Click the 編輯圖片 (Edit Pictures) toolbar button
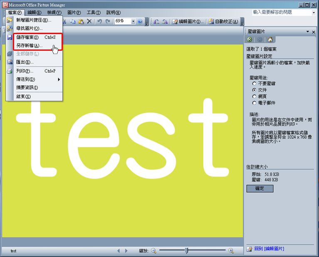This screenshot has width=319, height=257. pos(188,21)
